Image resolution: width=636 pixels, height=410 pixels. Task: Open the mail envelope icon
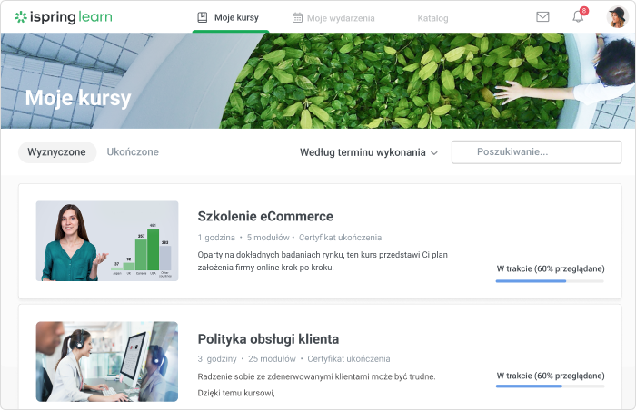tap(542, 16)
